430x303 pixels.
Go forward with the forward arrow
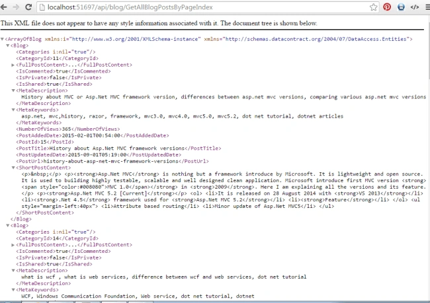(16, 7)
